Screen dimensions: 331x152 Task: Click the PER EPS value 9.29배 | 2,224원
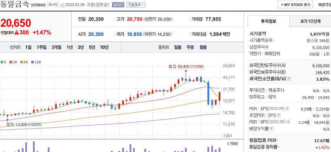point(315,109)
